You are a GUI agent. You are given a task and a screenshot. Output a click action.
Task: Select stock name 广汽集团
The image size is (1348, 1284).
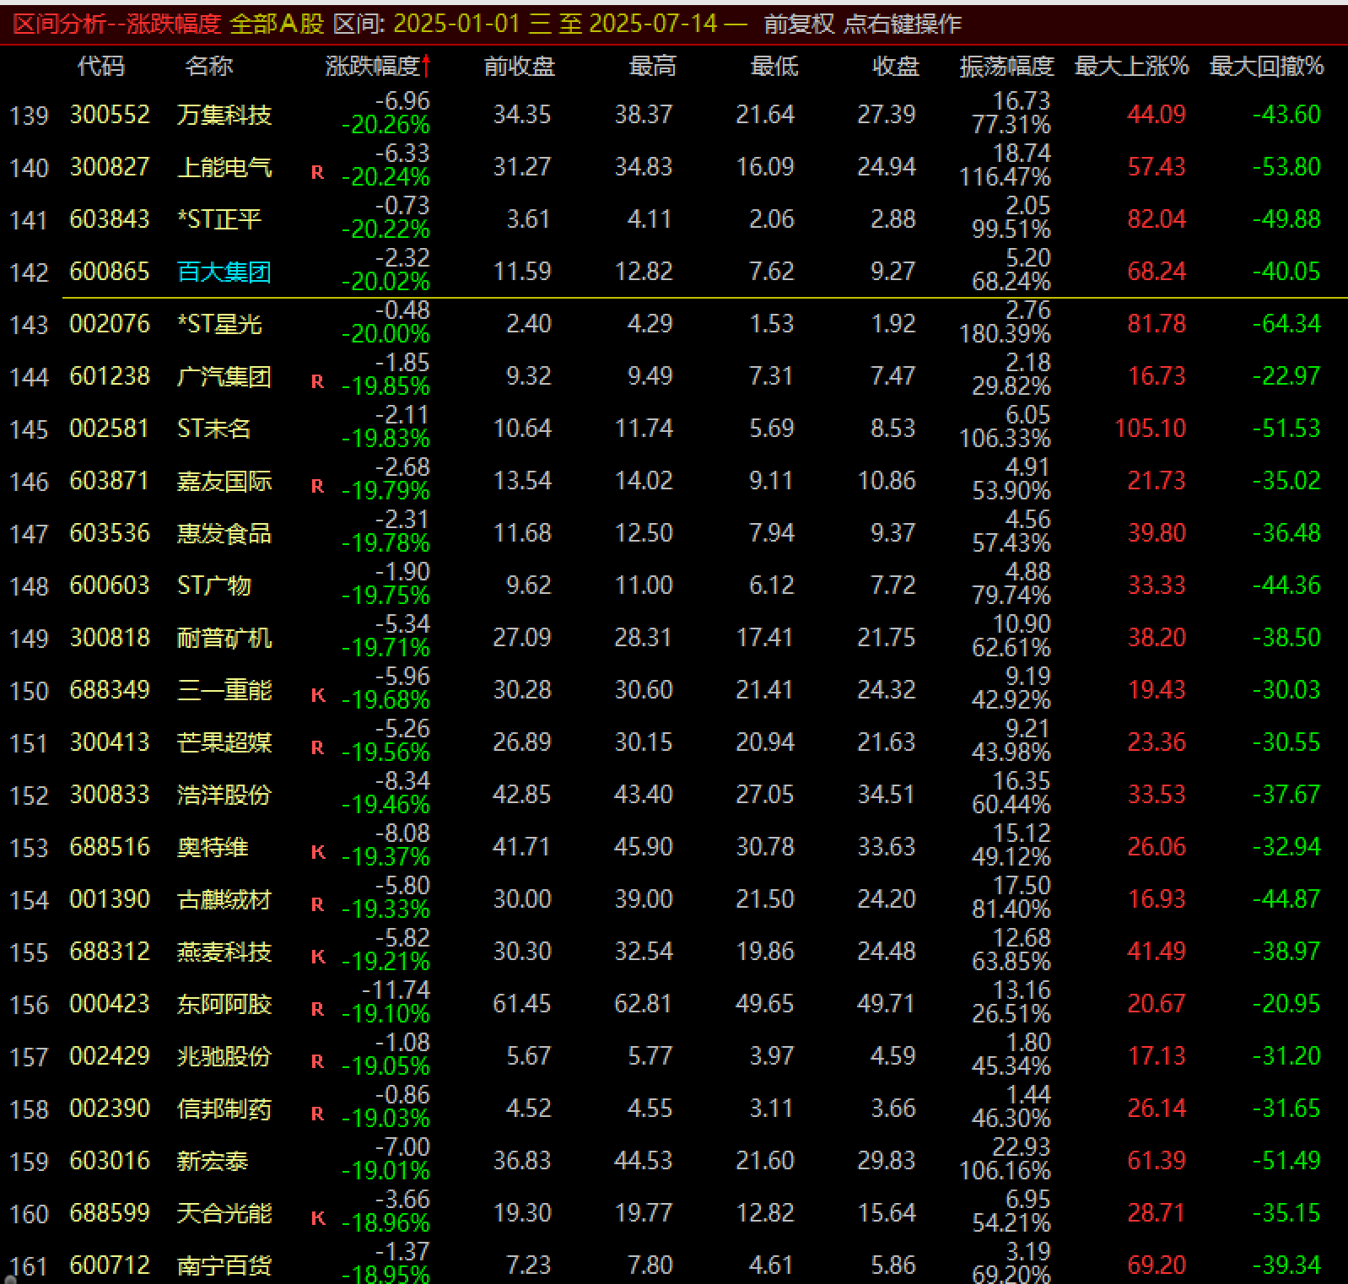click(x=224, y=376)
